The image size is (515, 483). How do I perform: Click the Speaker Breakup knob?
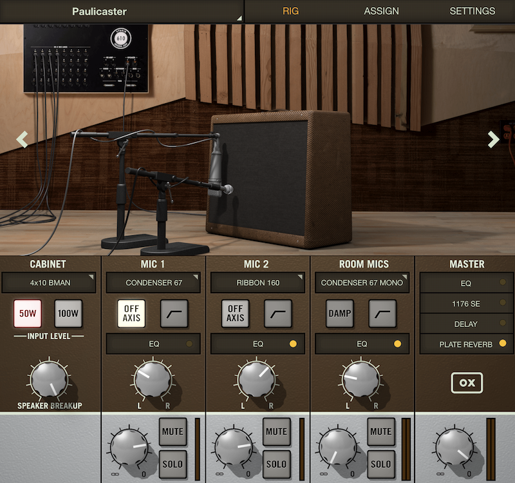pos(50,379)
